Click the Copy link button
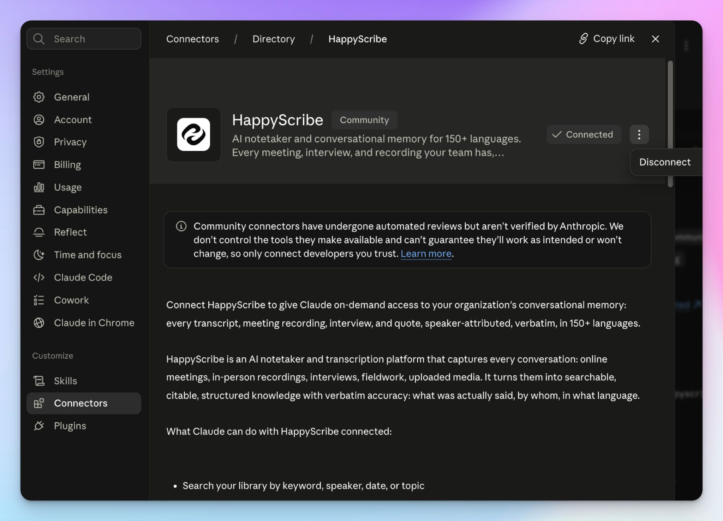723x521 pixels. pos(607,38)
